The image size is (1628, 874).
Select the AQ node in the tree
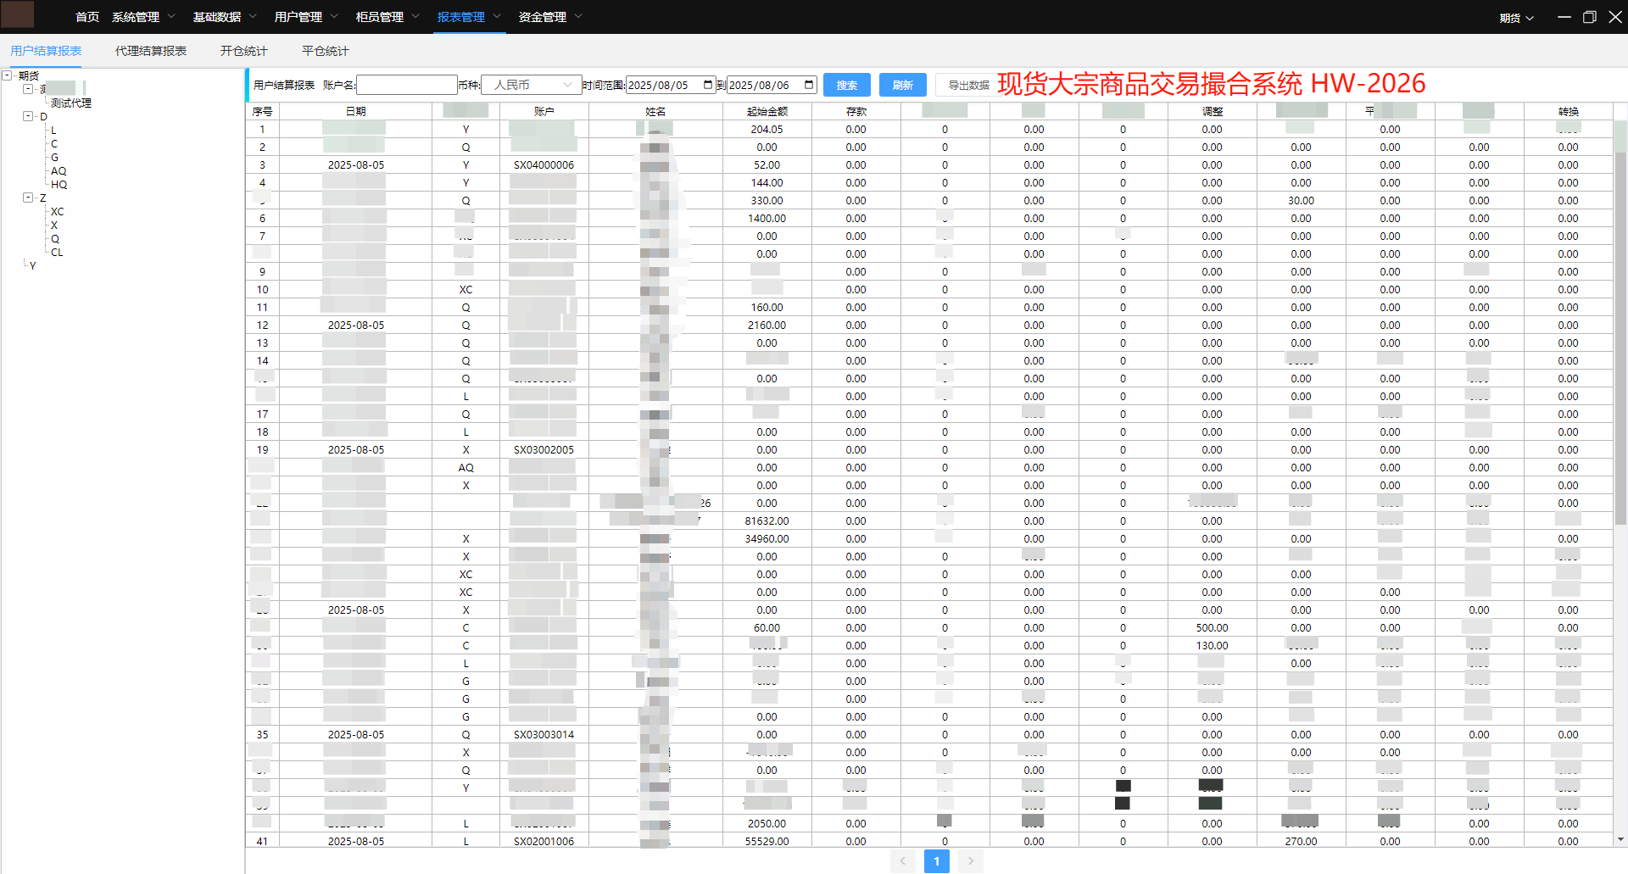59,170
